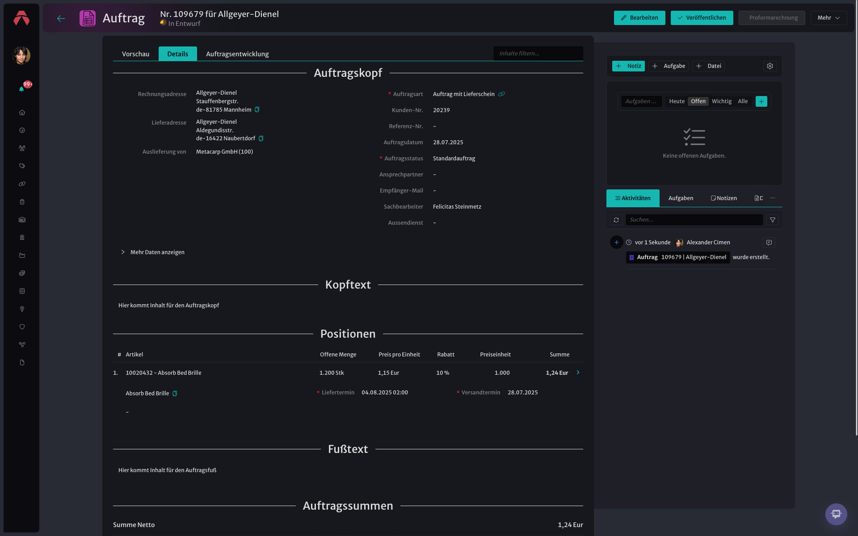Click comment icon on Alexander Cimen activity
This screenshot has width=858, height=536.
click(x=769, y=243)
